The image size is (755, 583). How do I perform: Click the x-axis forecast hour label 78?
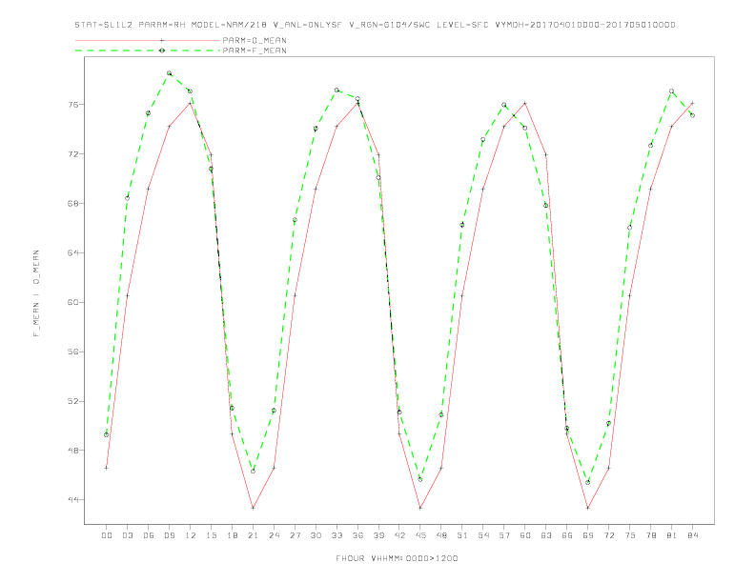click(x=651, y=535)
